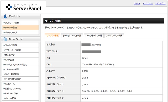The width and height of the screenshot is (168, 102).
Task: Open the マニュアル link
Action: coord(148,3)
